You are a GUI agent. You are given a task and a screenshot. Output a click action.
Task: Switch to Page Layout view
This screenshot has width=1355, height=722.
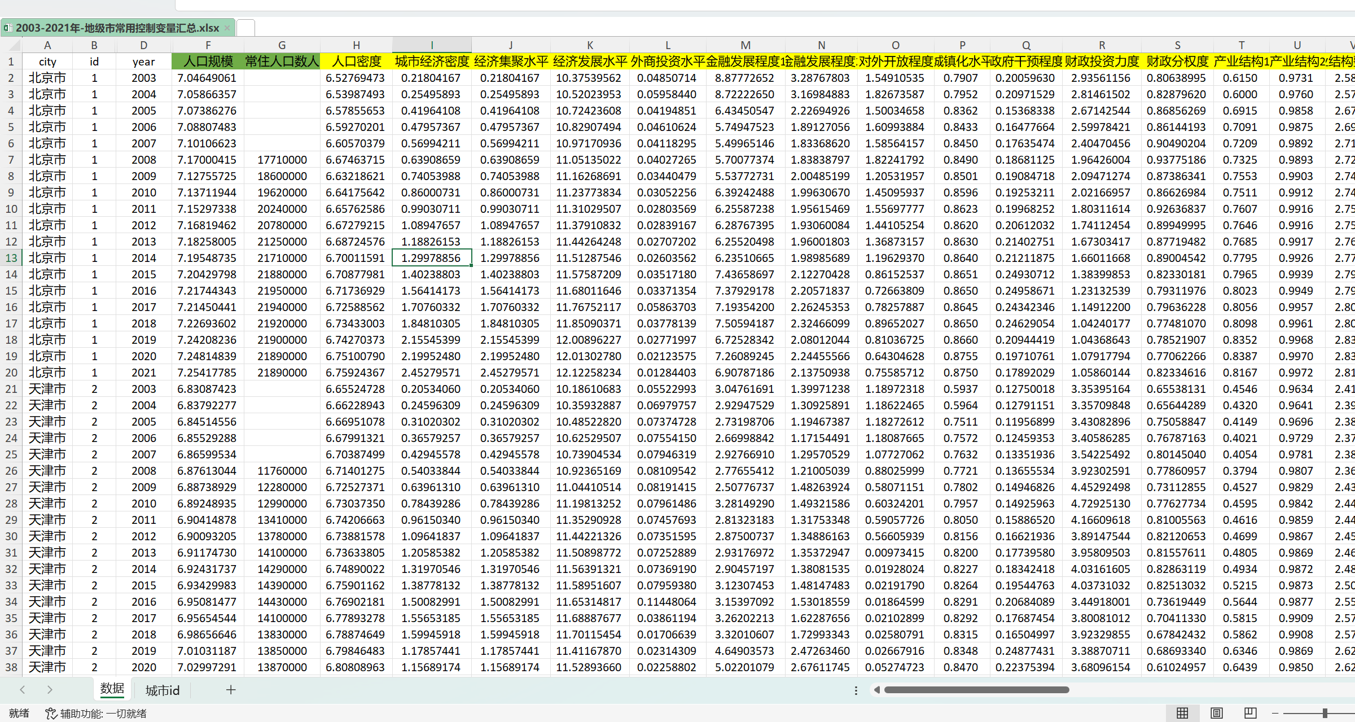tap(1217, 713)
